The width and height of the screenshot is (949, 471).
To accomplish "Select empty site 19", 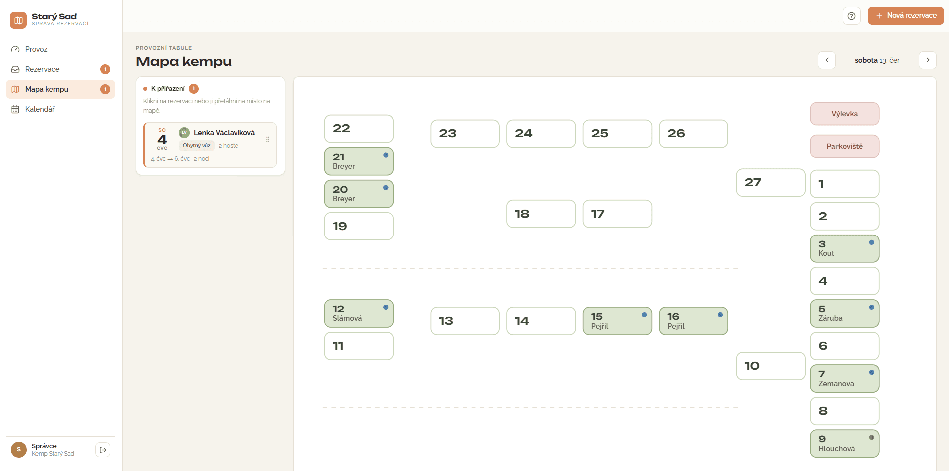I will (x=359, y=226).
